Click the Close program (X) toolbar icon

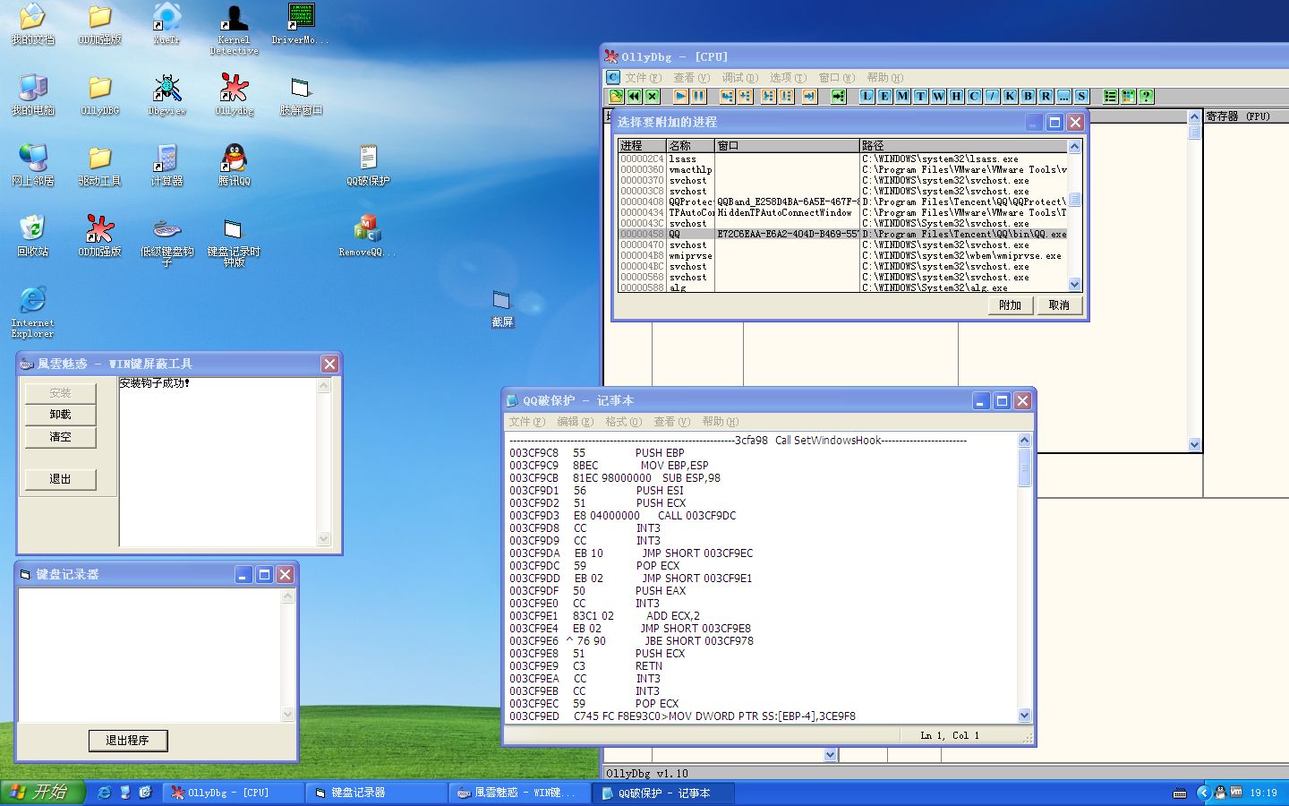(x=652, y=96)
